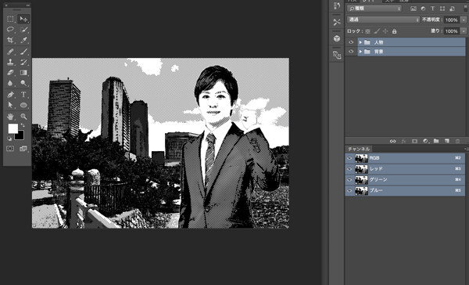Select the Path Selection tool
Viewport: 469px width, 285px height.
10,105
